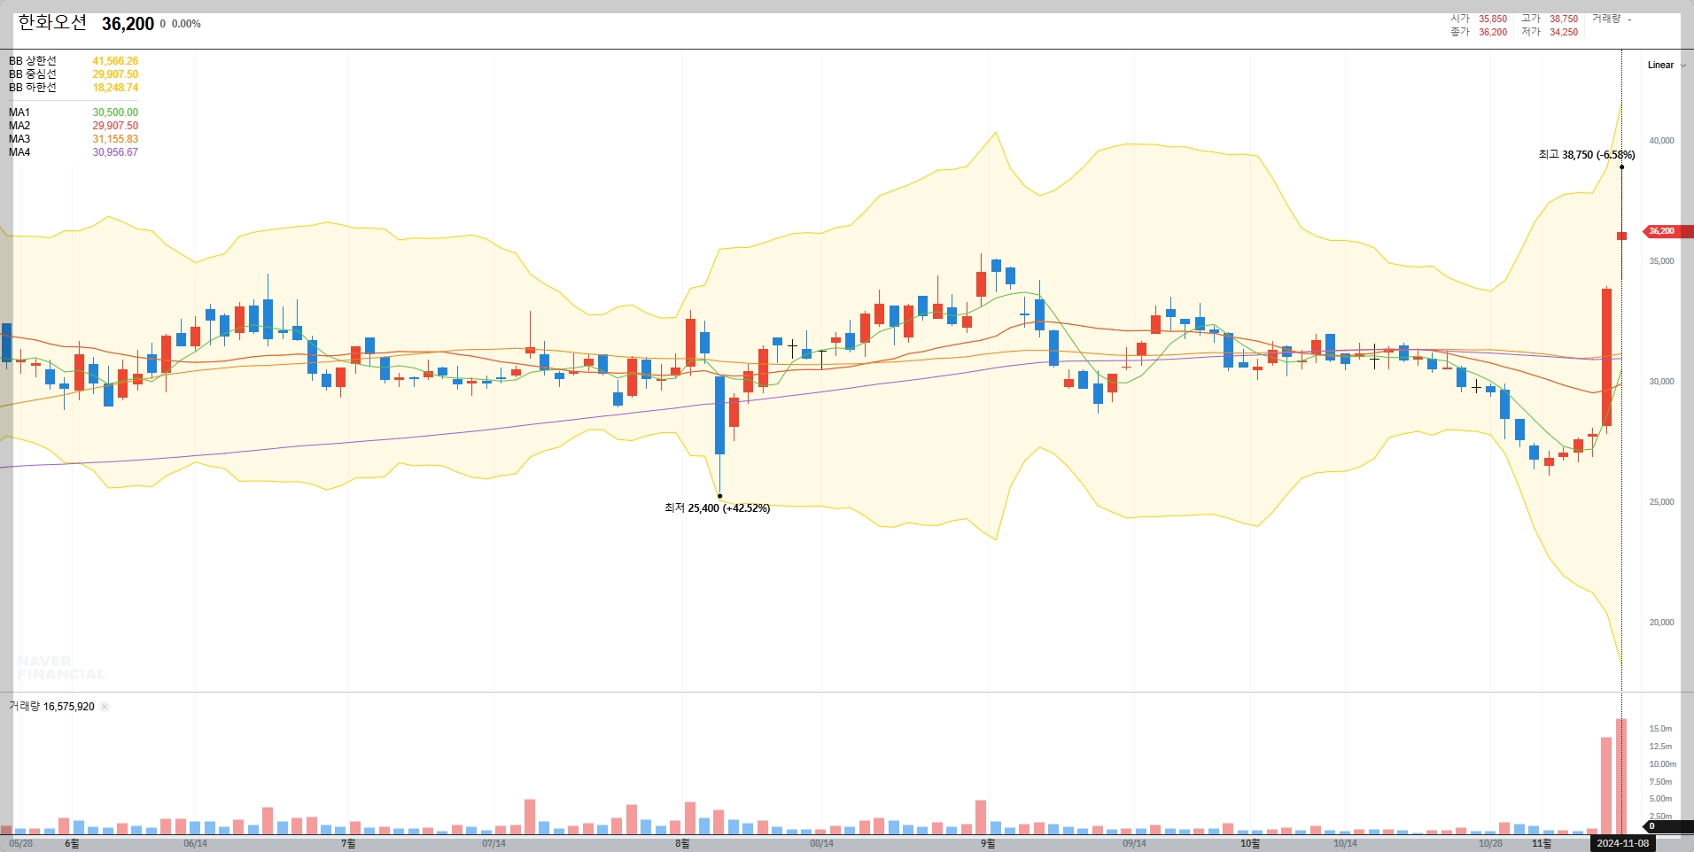Click the 15.0m volume axis label

tap(1660, 729)
